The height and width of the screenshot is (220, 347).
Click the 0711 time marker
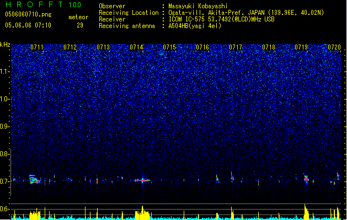point(37,47)
